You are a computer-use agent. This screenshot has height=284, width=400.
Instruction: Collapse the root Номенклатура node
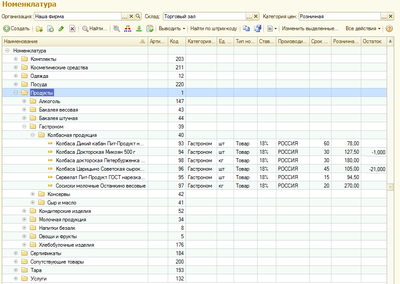pos(8,50)
